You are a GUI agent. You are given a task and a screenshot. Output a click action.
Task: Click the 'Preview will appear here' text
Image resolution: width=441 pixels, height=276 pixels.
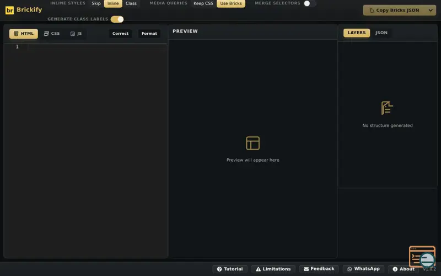(253, 160)
